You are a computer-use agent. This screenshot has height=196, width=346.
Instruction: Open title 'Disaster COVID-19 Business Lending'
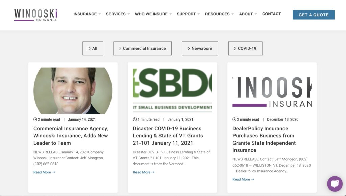pos(168,136)
